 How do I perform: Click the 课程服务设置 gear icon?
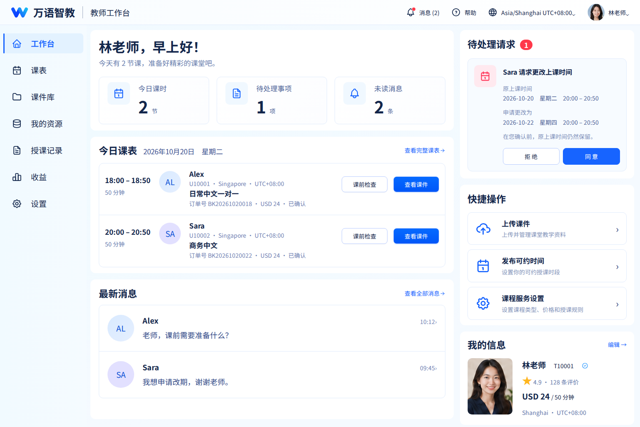(483, 304)
